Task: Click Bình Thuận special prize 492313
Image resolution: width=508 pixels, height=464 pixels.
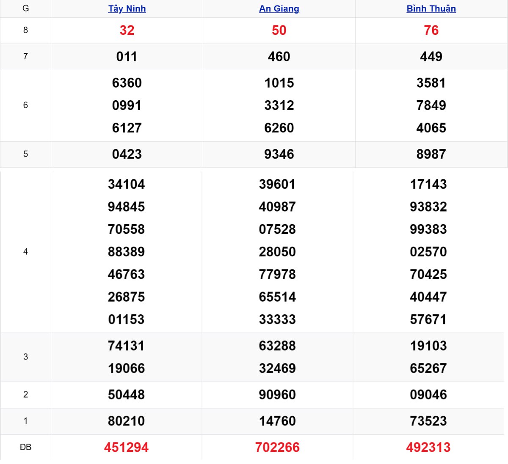Action: pos(428,447)
